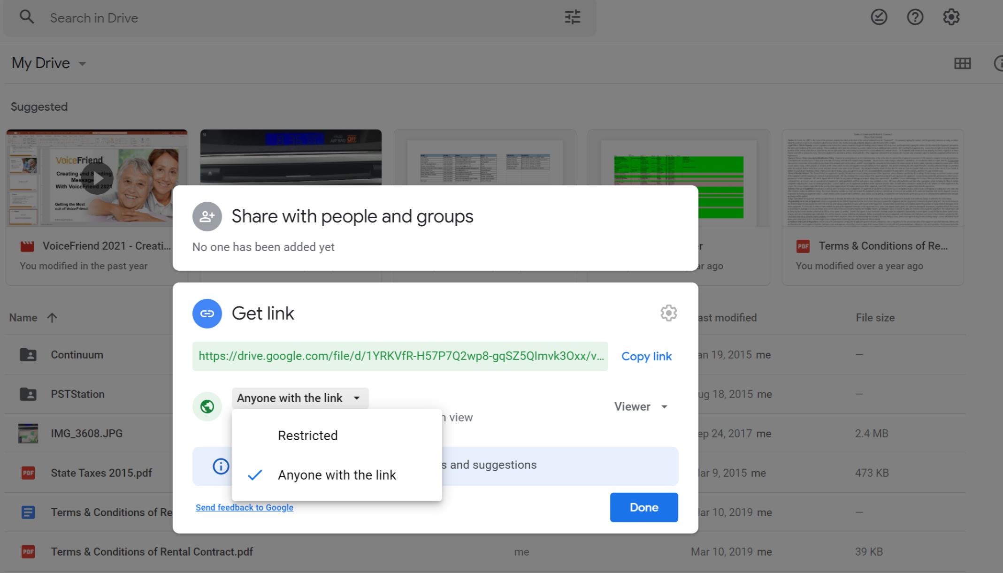Expand the My Drive dropdown

click(81, 63)
